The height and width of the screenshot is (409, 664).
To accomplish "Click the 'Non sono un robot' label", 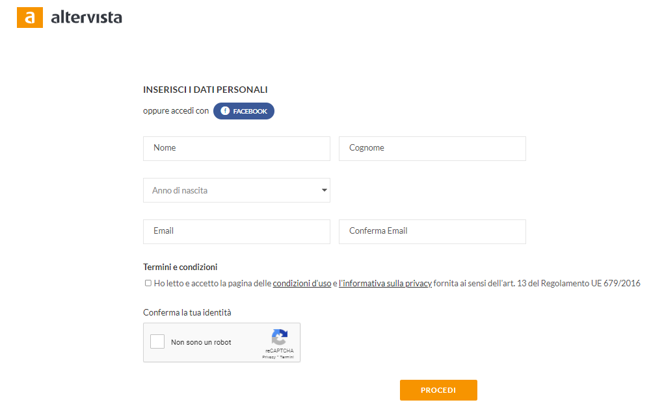I will [201, 342].
